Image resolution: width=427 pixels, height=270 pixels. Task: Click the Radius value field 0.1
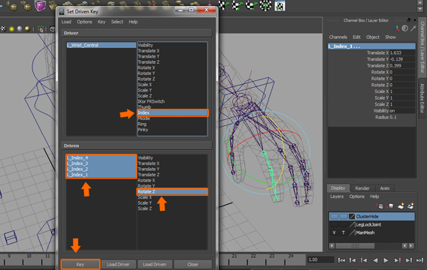402,117
